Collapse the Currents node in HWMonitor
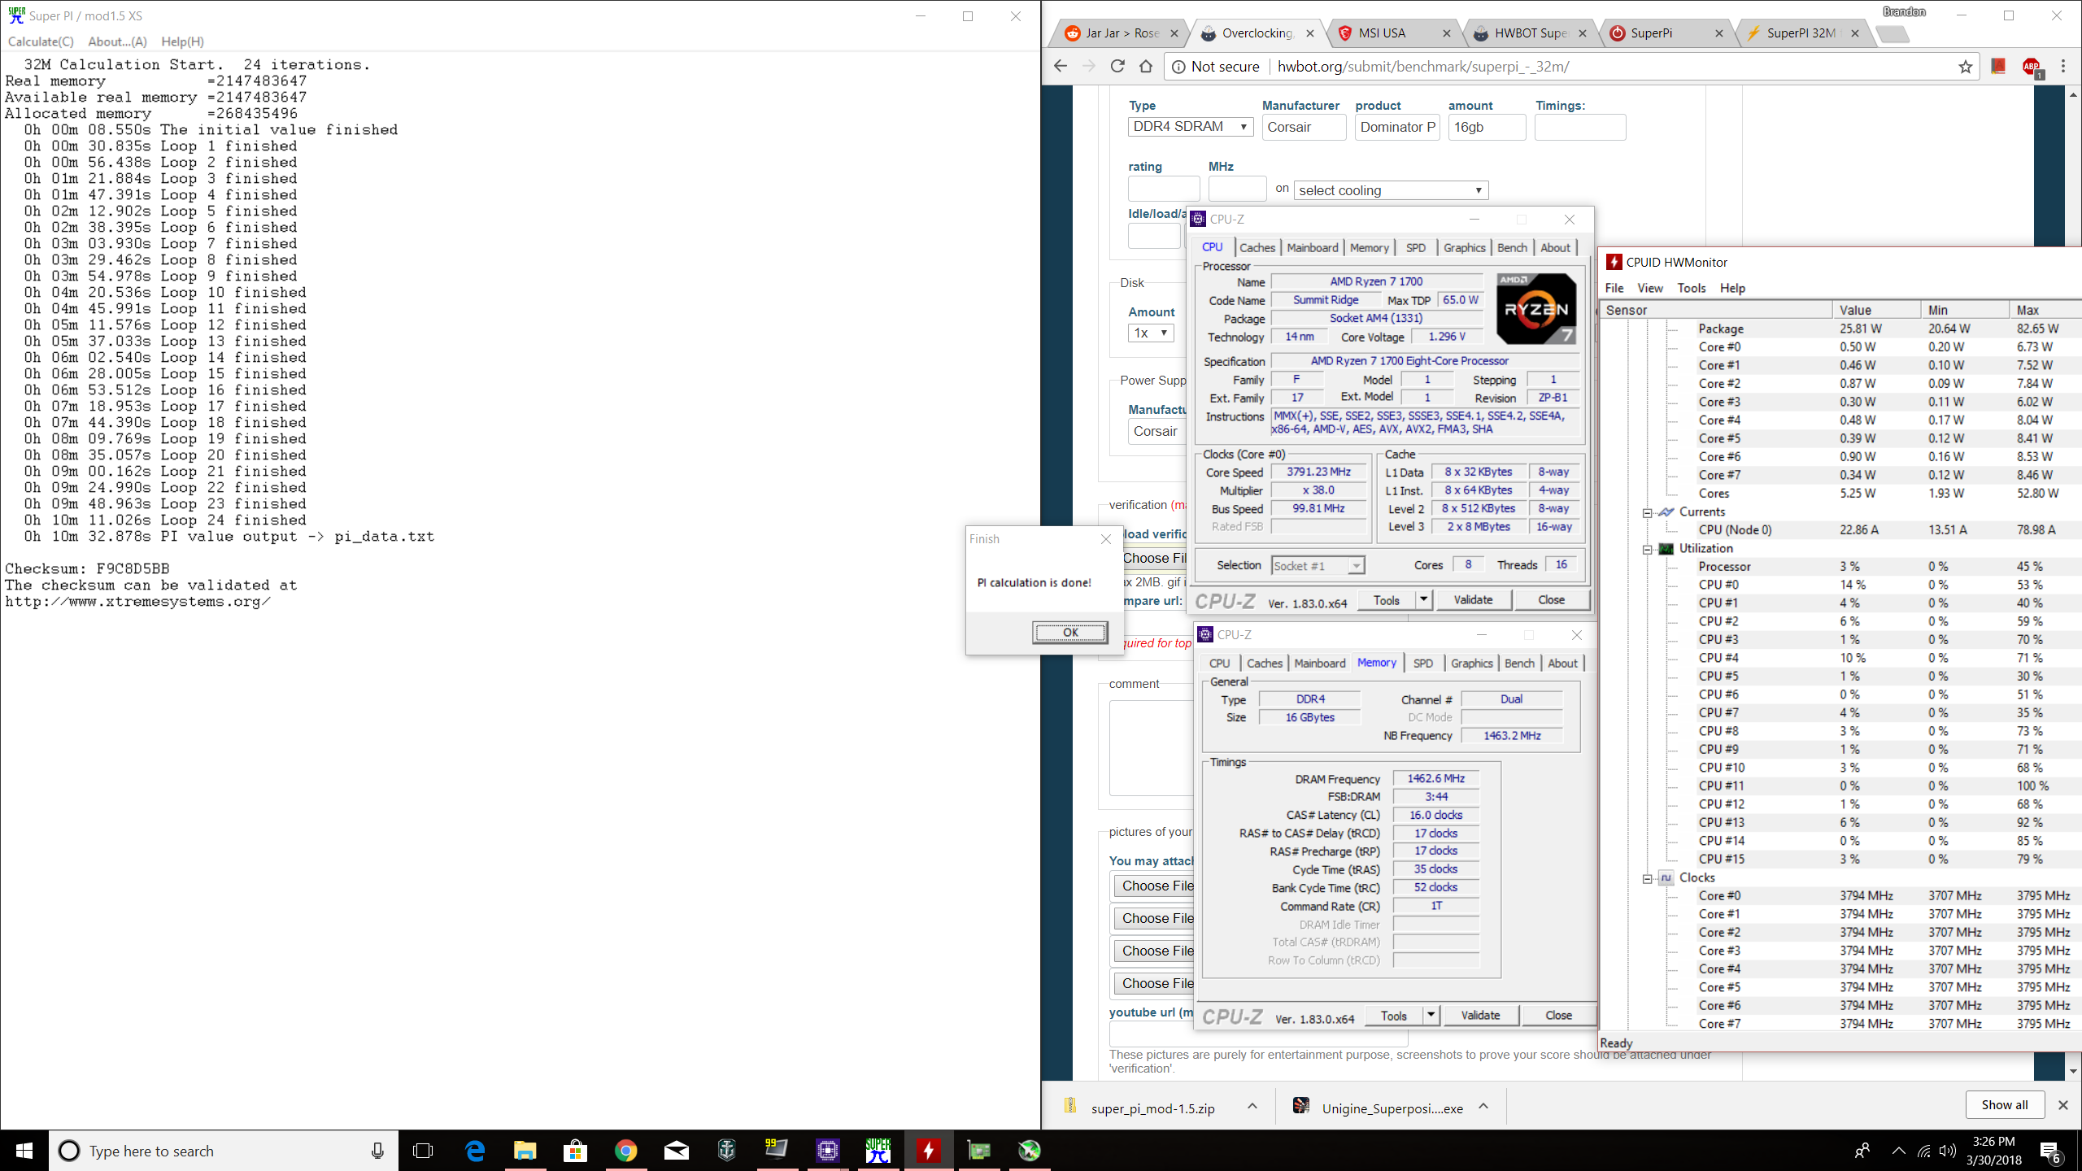Screen dimensions: 2082x1171 (x=1647, y=512)
